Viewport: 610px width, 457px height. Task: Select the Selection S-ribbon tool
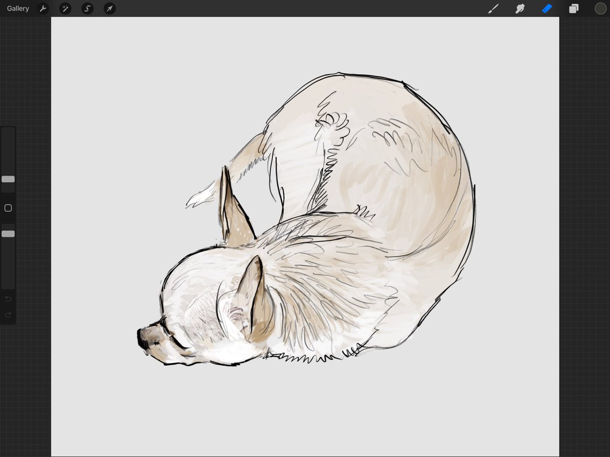(x=87, y=9)
